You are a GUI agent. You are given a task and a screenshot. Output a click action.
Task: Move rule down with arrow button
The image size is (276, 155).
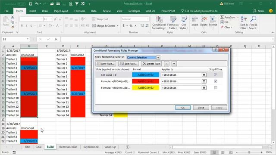click(x=174, y=64)
